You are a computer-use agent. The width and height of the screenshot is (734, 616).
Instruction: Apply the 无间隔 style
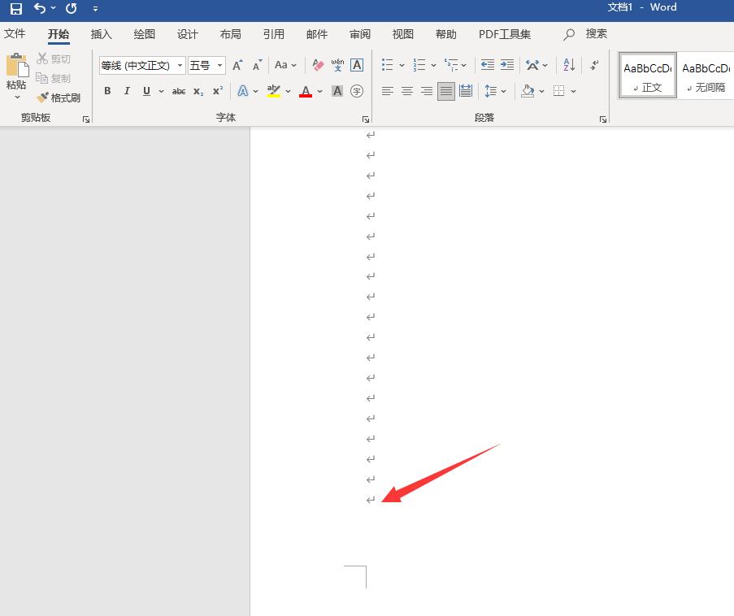706,76
